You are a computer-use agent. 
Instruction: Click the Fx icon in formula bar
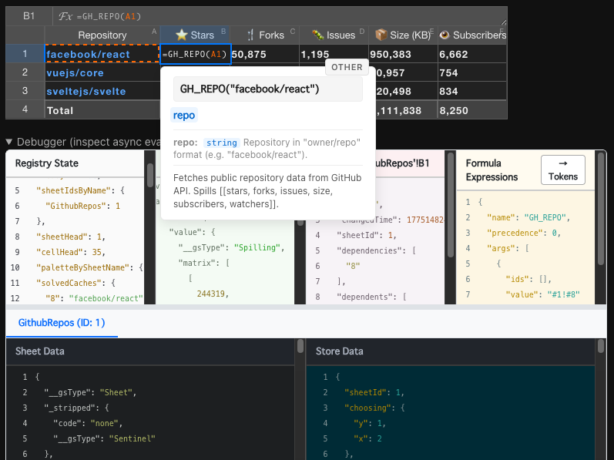(x=65, y=16)
